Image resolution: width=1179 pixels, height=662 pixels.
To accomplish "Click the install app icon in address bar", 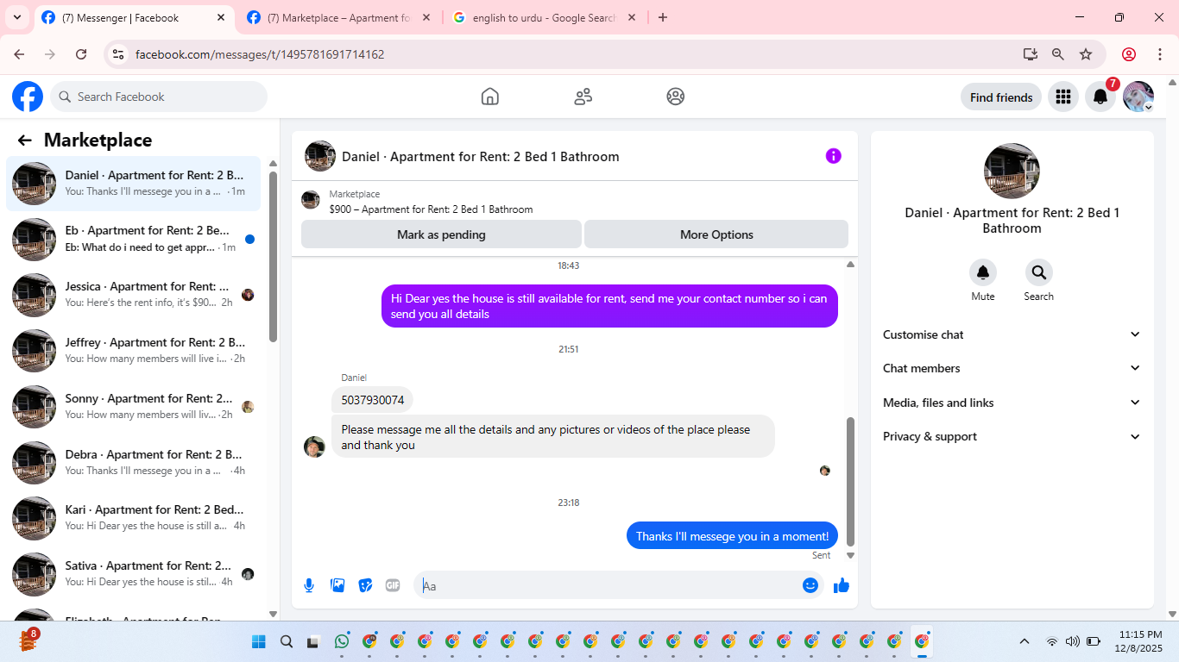I will click(1031, 53).
